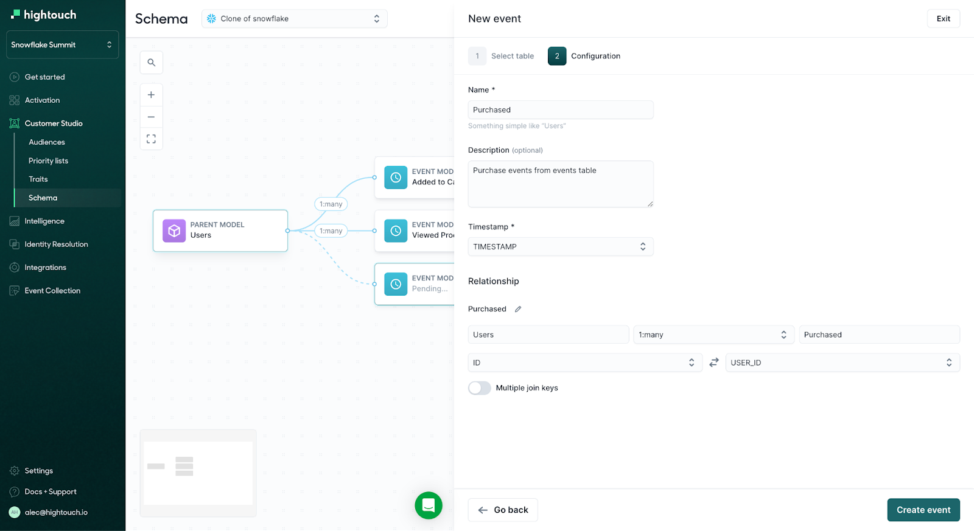Zoom out with the minus icon

(151, 117)
